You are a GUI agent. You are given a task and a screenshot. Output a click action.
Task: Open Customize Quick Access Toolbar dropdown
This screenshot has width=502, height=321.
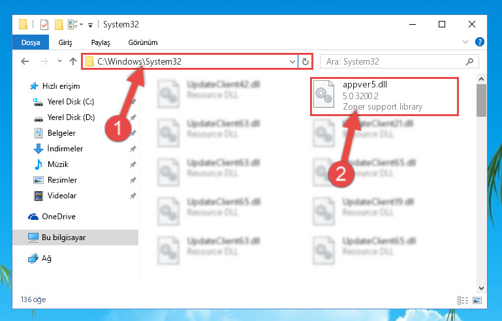coord(90,25)
